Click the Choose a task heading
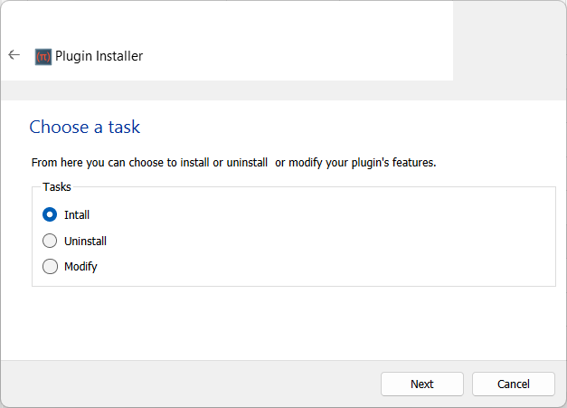567x408 pixels. pyautogui.click(x=85, y=127)
